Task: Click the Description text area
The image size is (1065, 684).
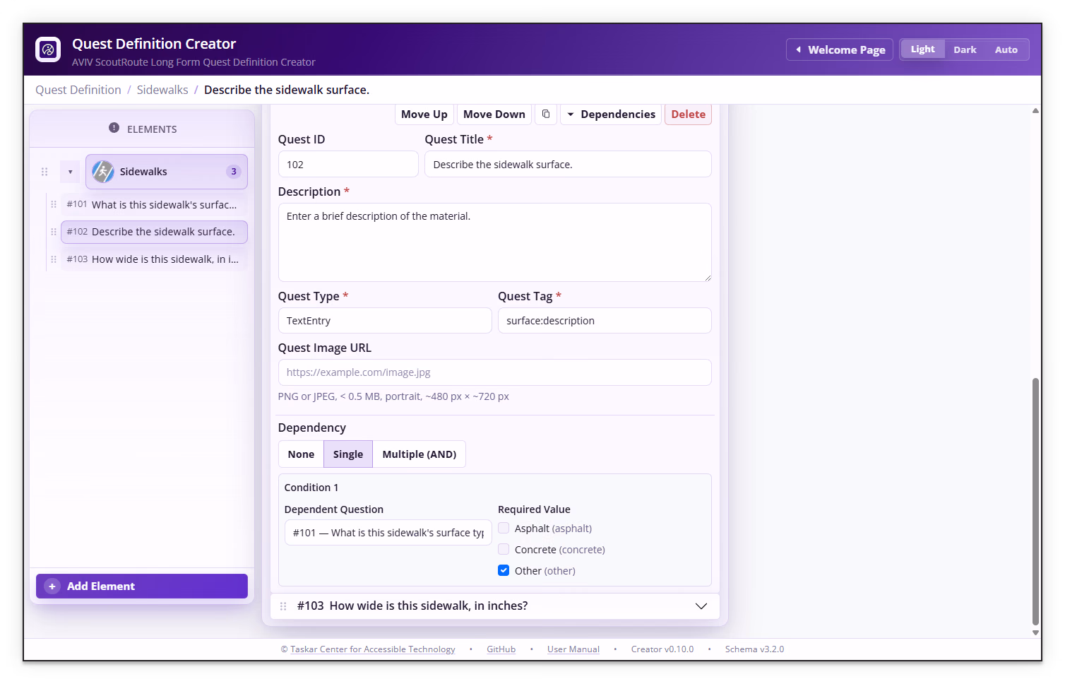Action: click(x=494, y=242)
